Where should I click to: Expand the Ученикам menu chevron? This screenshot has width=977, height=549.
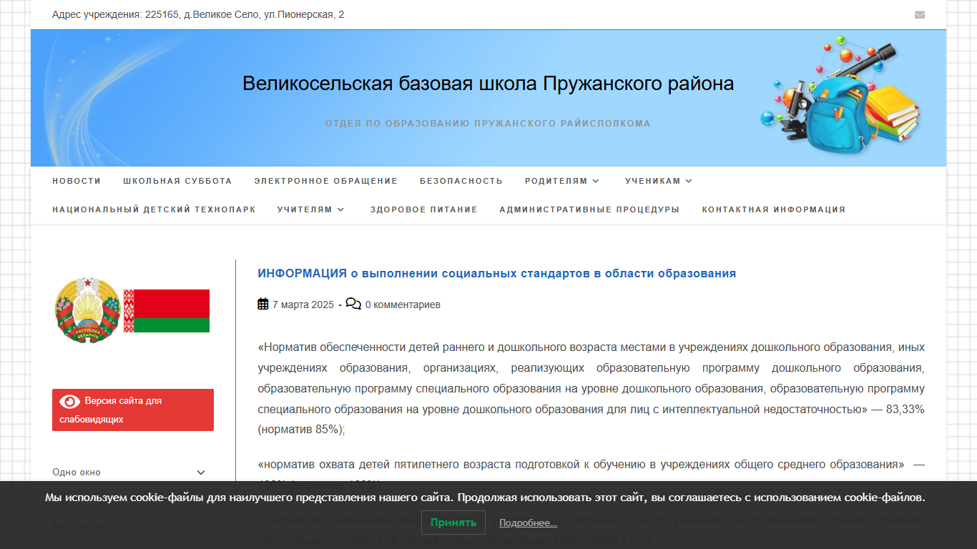point(689,181)
